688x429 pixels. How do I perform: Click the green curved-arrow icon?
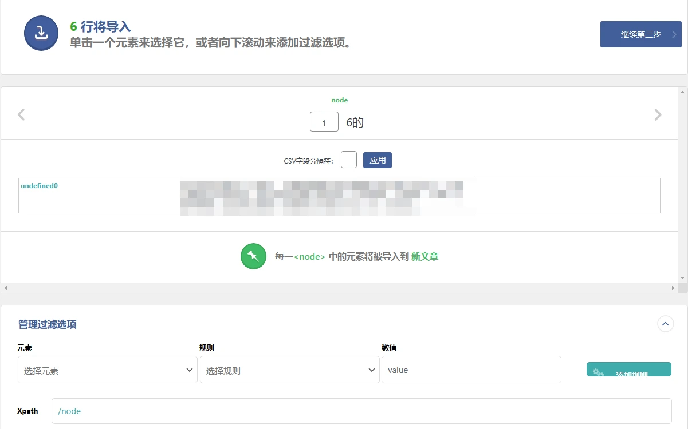(x=253, y=256)
